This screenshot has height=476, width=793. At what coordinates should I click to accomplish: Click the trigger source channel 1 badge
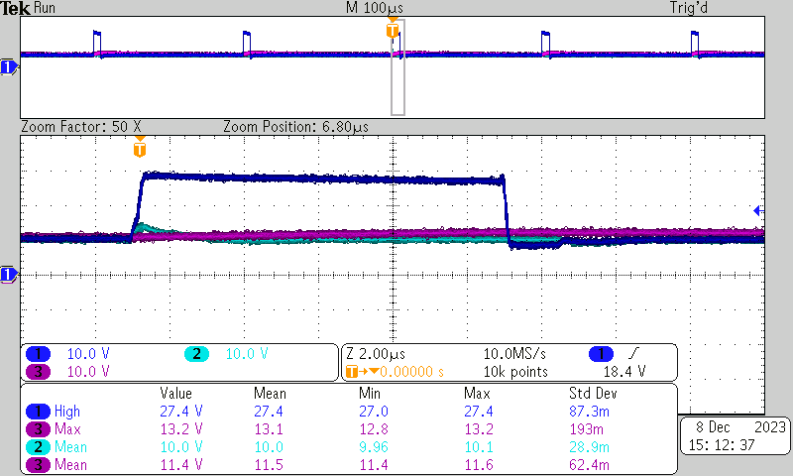601,354
